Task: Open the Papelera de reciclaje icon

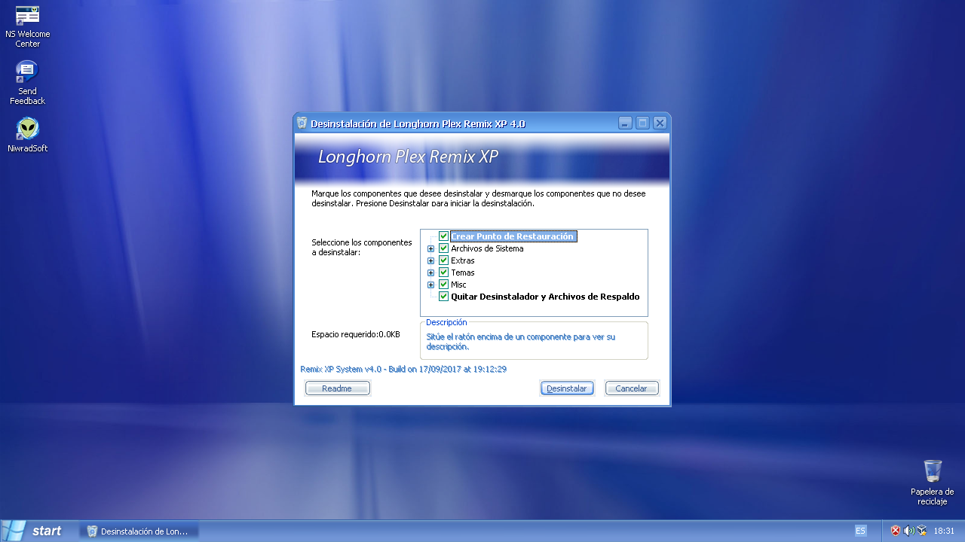Action: (x=933, y=483)
